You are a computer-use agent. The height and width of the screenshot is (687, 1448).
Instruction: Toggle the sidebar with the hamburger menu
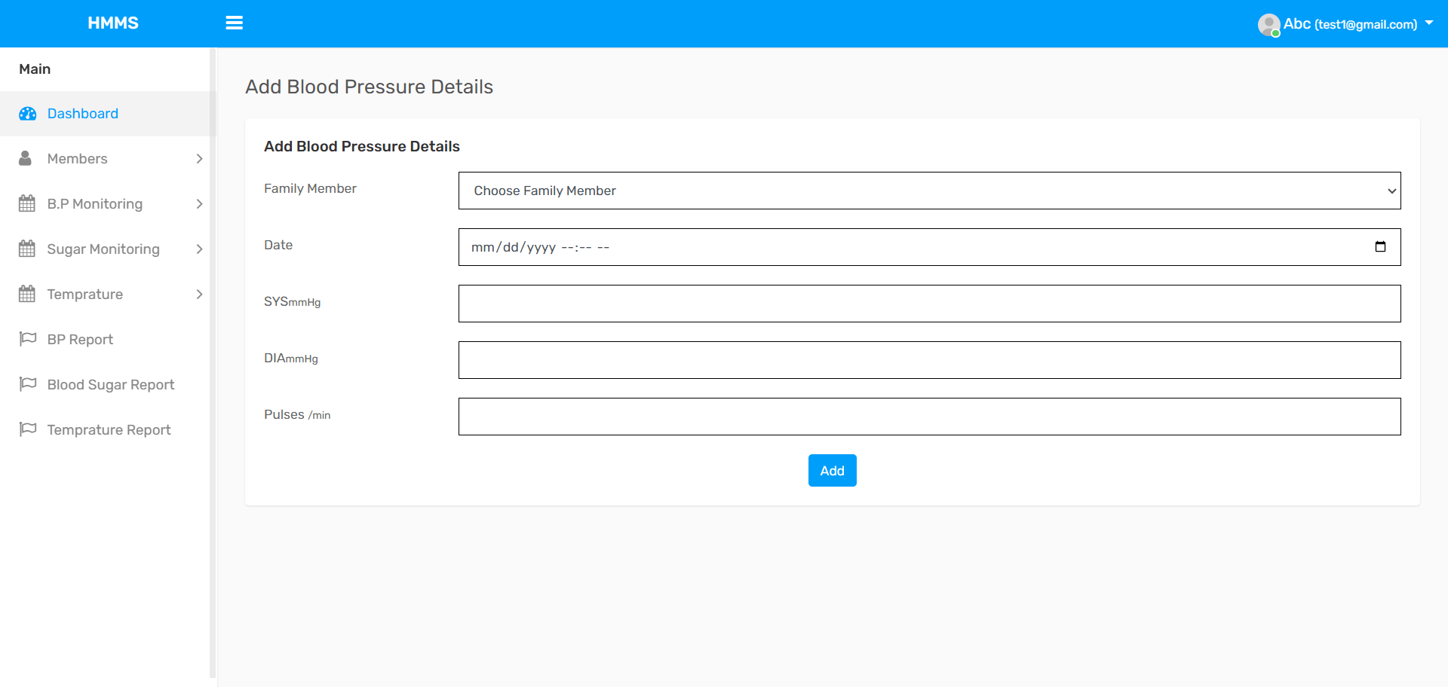[234, 23]
